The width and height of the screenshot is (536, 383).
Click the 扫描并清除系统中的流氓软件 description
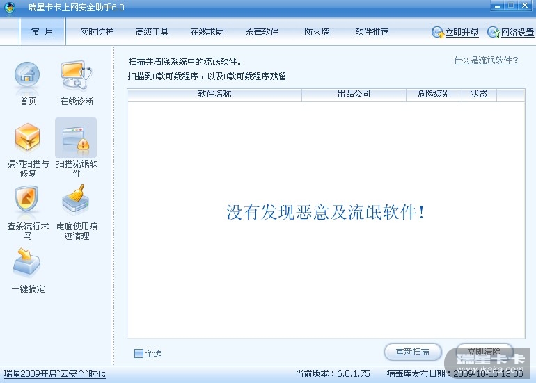(185, 62)
